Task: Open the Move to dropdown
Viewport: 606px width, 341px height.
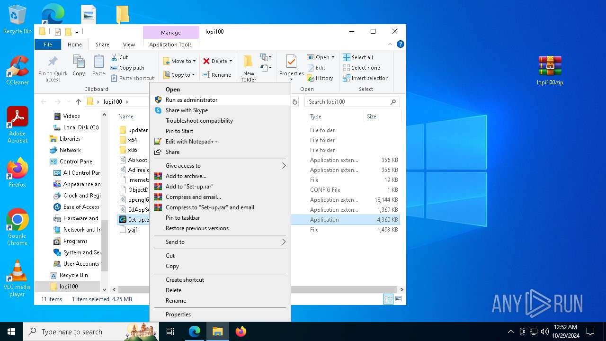Action: (x=179, y=61)
